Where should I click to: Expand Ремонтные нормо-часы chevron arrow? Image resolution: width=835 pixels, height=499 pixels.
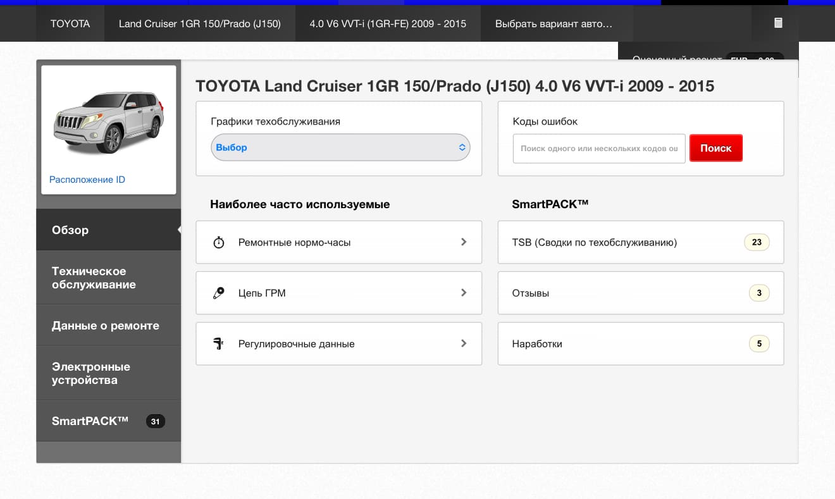464,242
